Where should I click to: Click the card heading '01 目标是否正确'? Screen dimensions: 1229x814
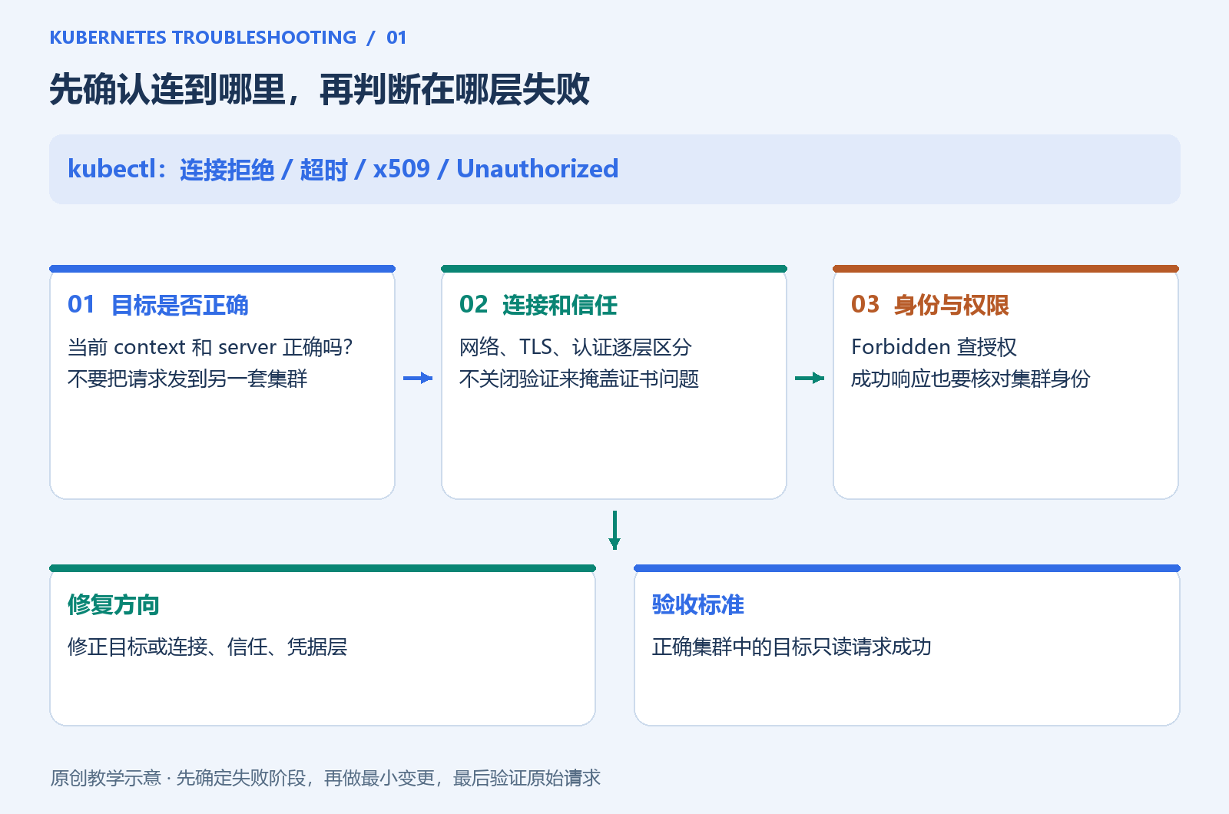[x=158, y=305]
